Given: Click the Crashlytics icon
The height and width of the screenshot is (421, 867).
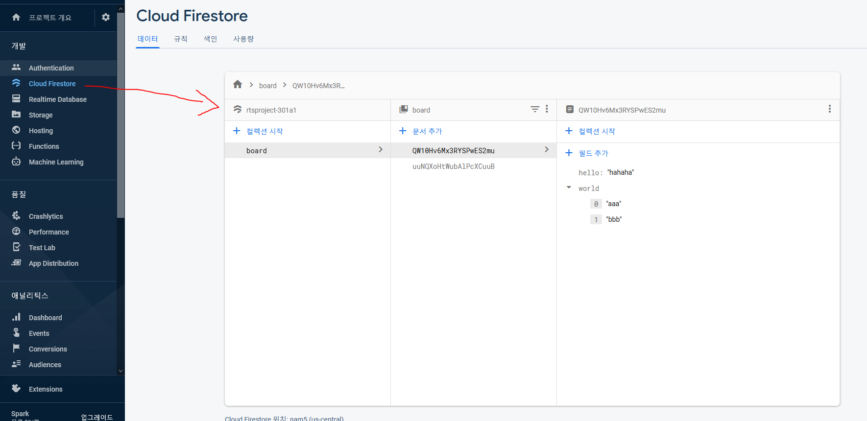Looking at the screenshot, I should point(16,216).
